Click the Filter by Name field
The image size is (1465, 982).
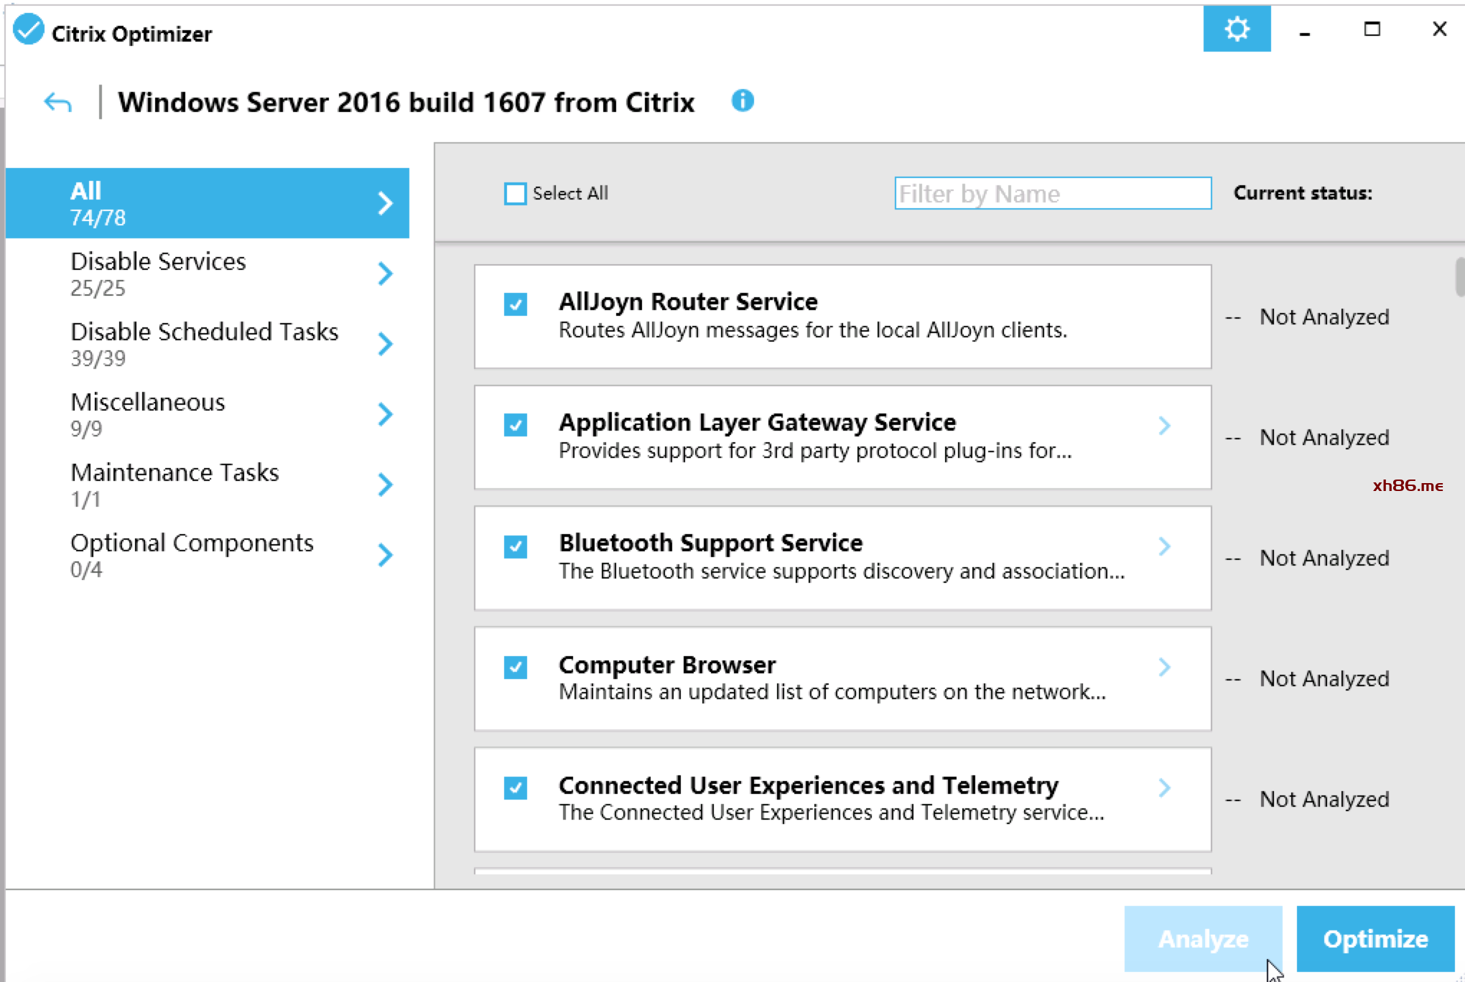pos(1053,193)
